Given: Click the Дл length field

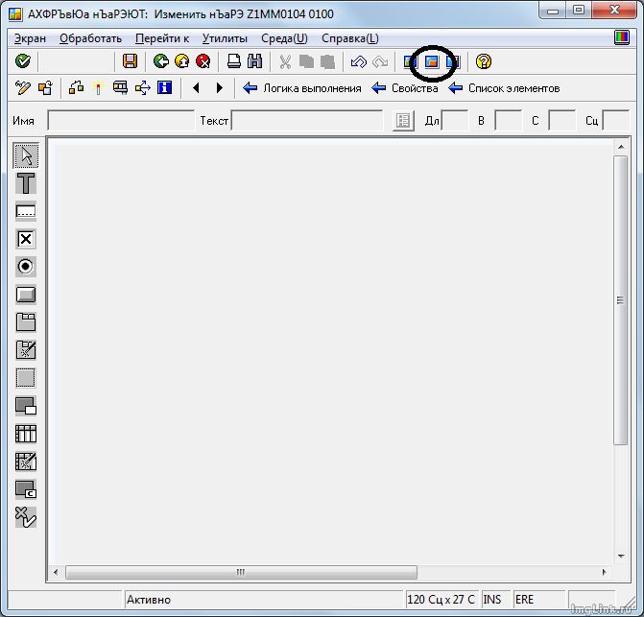Looking at the screenshot, I should click(454, 121).
